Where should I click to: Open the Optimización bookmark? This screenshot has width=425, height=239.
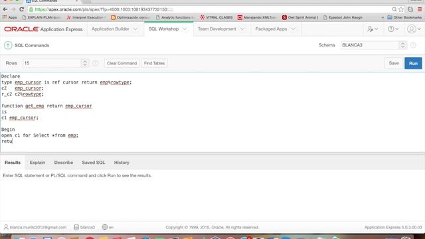(131, 17)
